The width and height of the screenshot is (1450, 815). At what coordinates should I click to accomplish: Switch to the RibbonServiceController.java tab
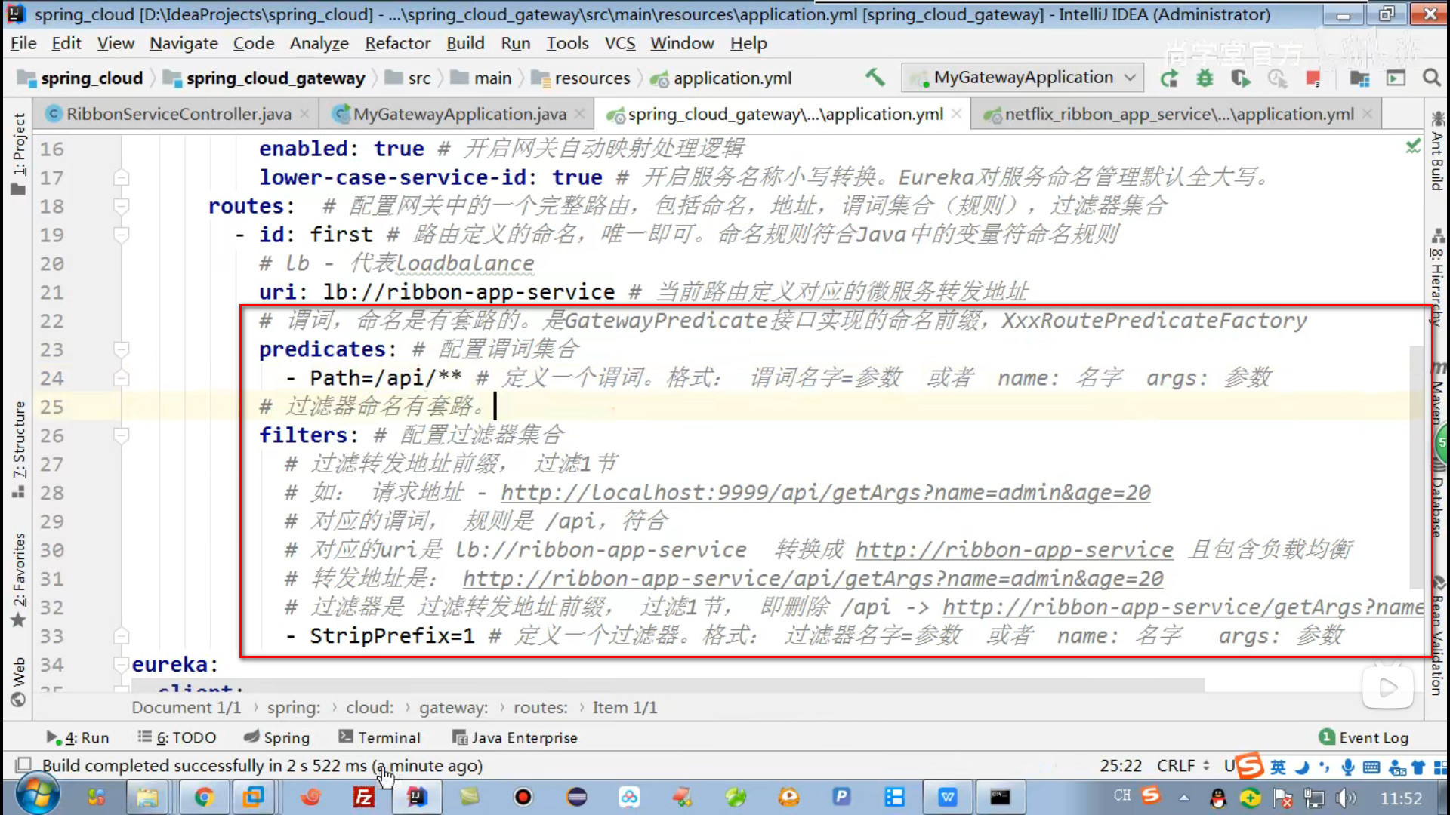(x=178, y=114)
